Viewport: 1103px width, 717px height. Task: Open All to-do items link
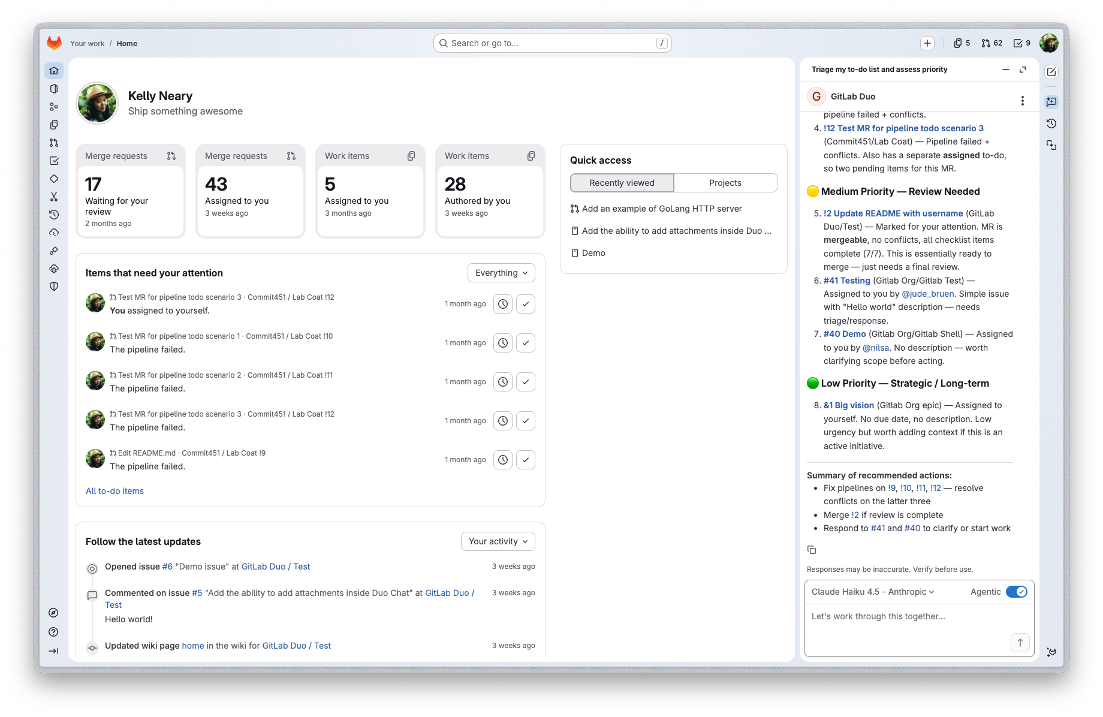tap(114, 491)
